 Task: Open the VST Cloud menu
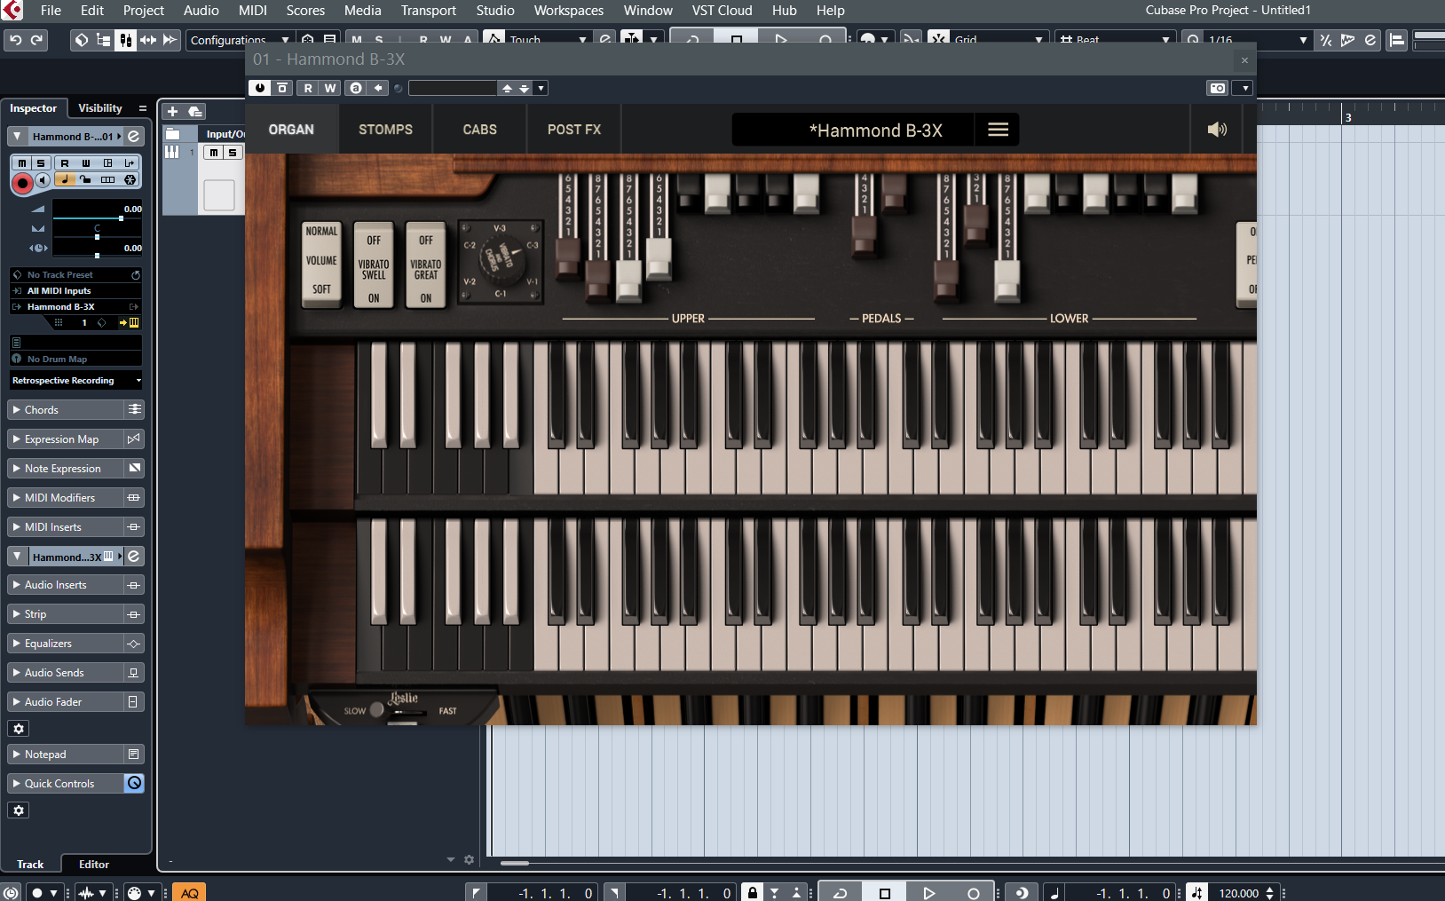[x=722, y=11]
